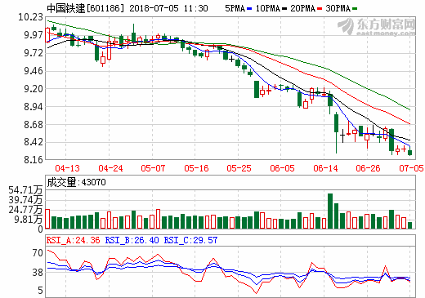The image size is (425, 298).
Task: Click the 10PMA legend label
Action: click(x=267, y=8)
